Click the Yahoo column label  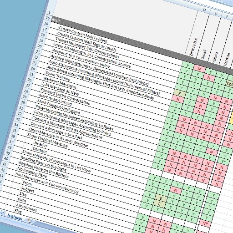pos(215,57)
